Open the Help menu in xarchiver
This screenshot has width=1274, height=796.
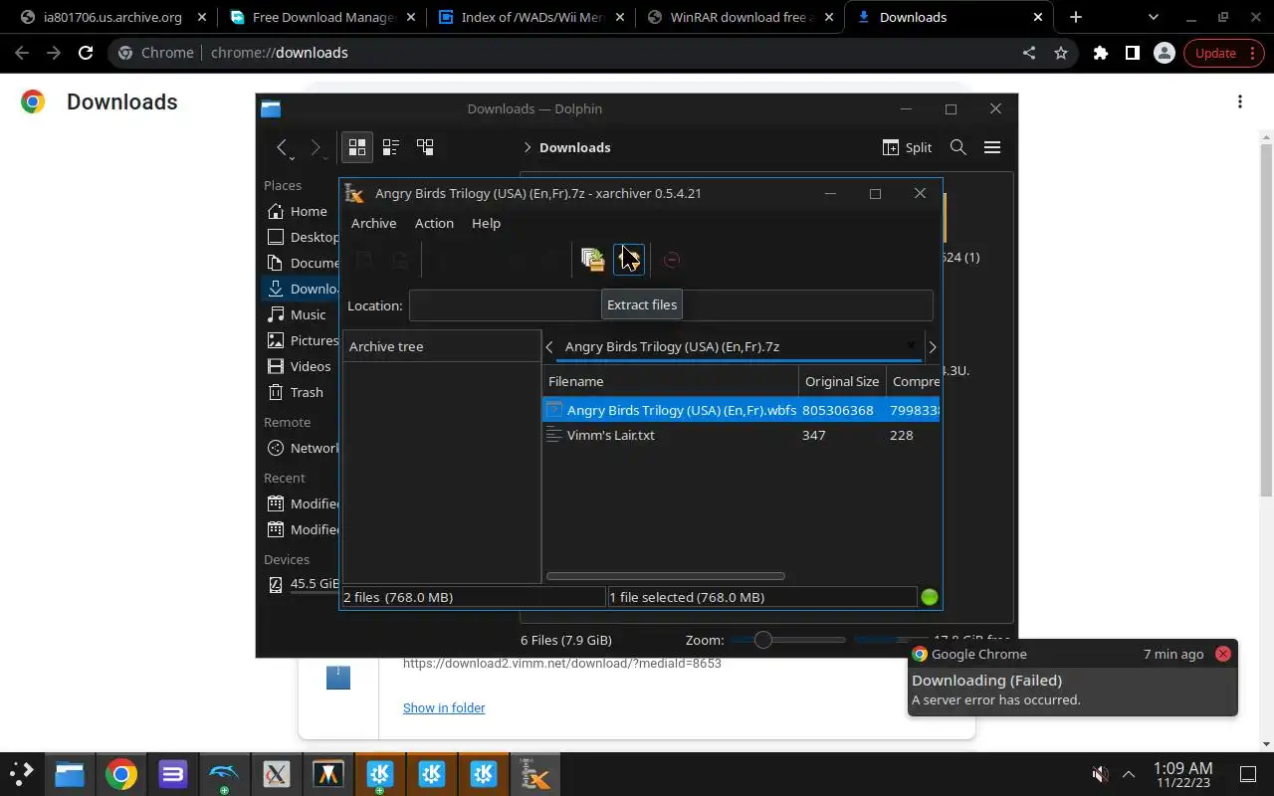(x=486, y=223)
